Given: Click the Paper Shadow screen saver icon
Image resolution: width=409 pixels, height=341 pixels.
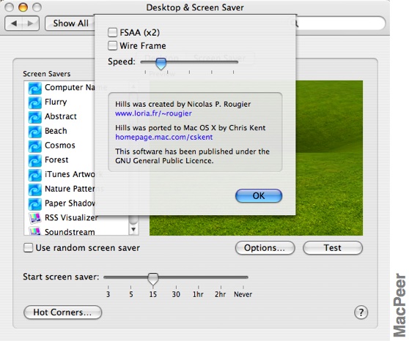Looking at the screenshot, I should [34, 204].
